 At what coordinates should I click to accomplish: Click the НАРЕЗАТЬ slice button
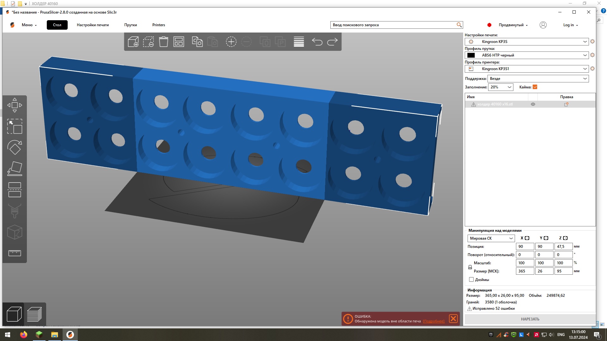(530, 319)
